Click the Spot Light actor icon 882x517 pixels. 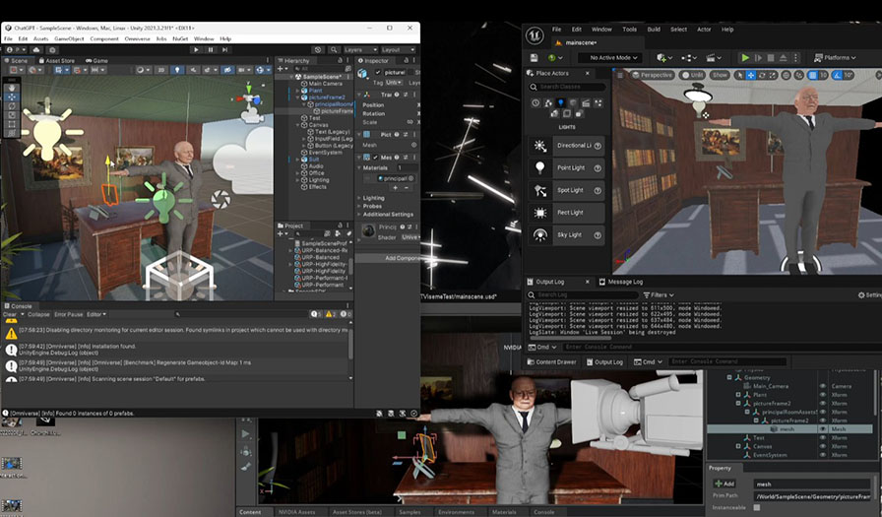(540, 190)
